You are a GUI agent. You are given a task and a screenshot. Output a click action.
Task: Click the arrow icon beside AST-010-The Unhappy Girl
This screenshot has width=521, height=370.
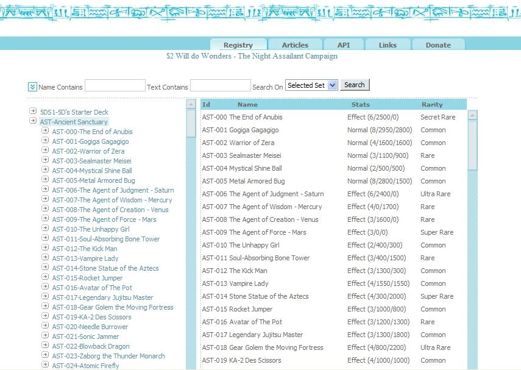click(x=45, y=228)
